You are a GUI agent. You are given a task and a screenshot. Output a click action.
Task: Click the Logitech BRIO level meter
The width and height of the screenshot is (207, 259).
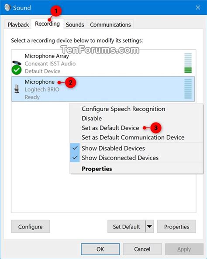point(188,89)
